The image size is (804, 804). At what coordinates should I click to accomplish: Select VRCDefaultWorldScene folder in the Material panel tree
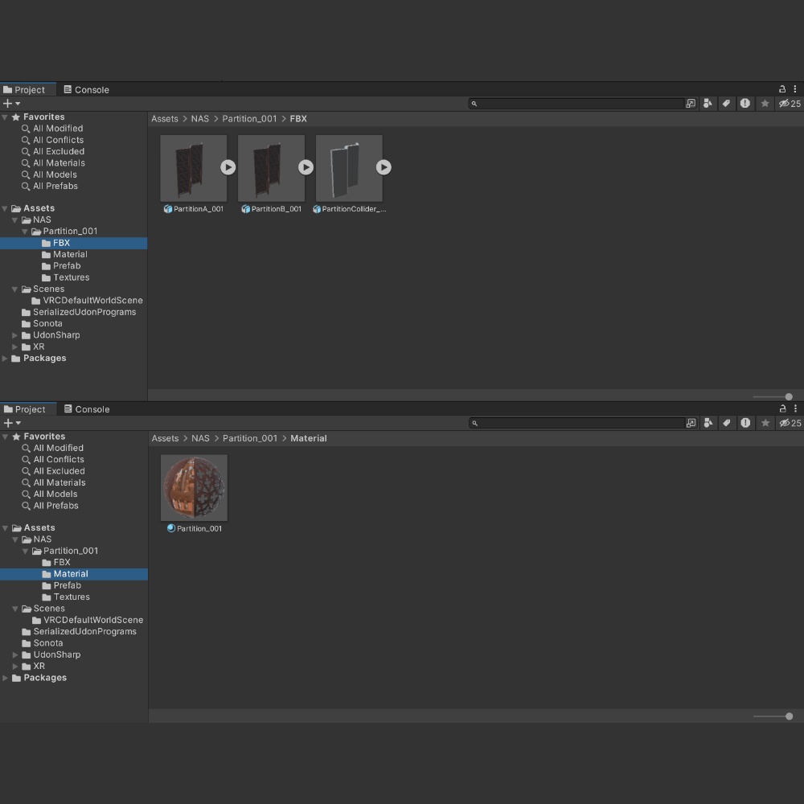tap(88, 620)
